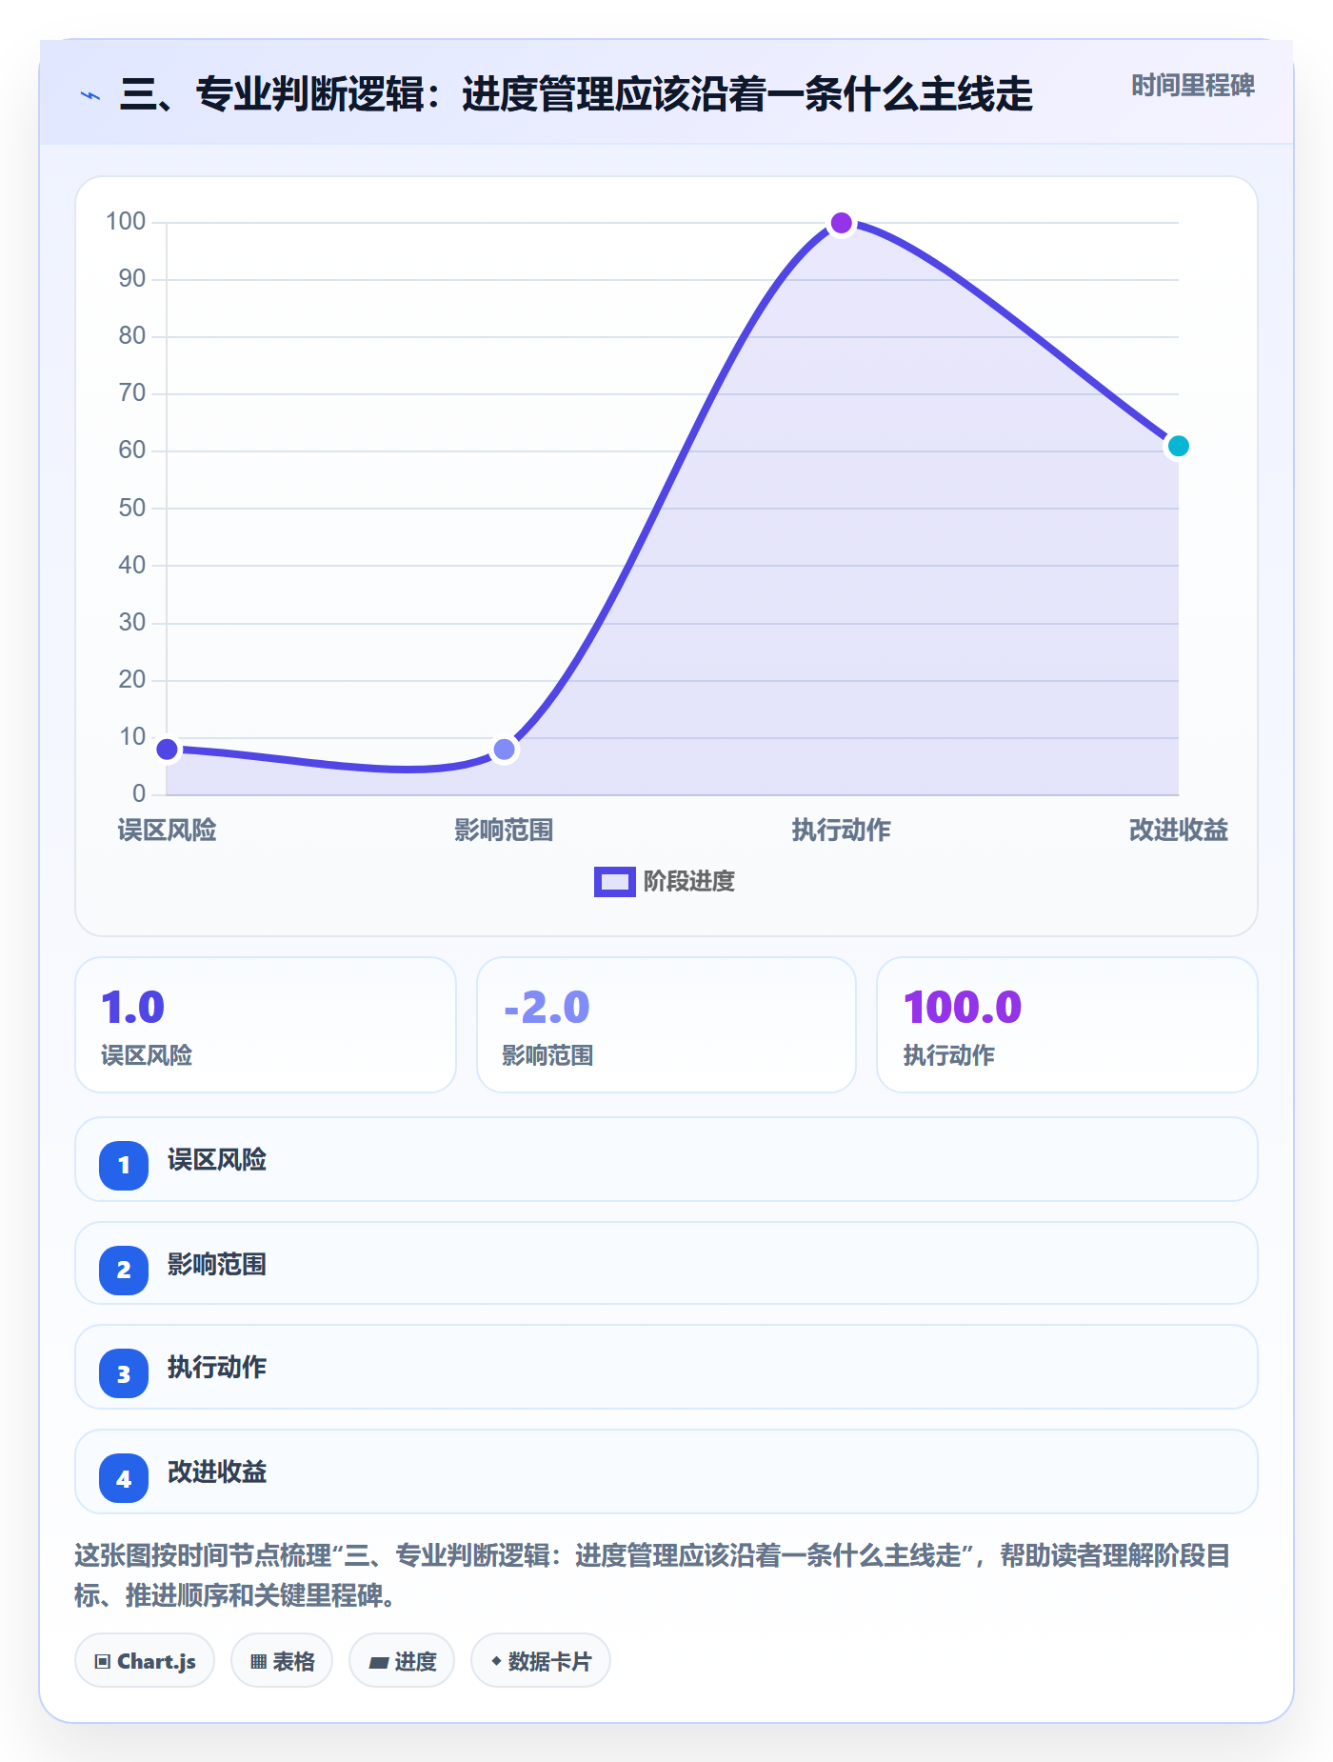The width and height of the screenshot is (1333, 1762).
Task: Choose the 数据卡片 tag chip
Action: tap(541, 1661)
